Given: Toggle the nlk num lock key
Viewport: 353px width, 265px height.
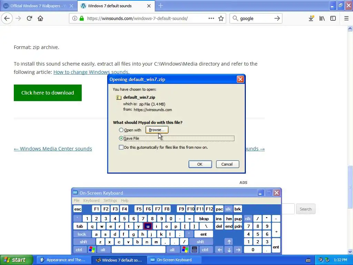Looking at the screenshot, I should tap(248, 218).
